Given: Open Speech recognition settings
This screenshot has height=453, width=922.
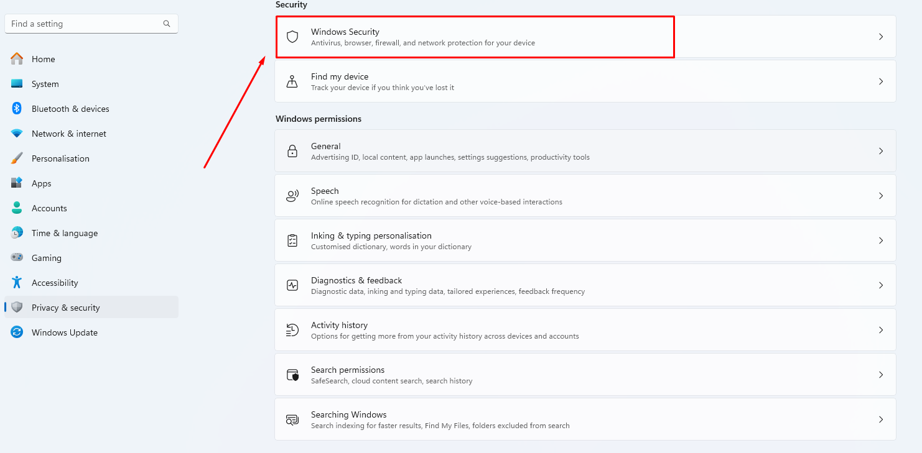Looking at the screenshot, I should 585,196.
